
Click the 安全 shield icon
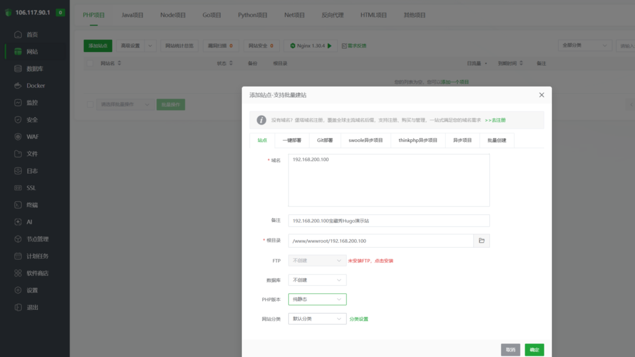(18, 120)
